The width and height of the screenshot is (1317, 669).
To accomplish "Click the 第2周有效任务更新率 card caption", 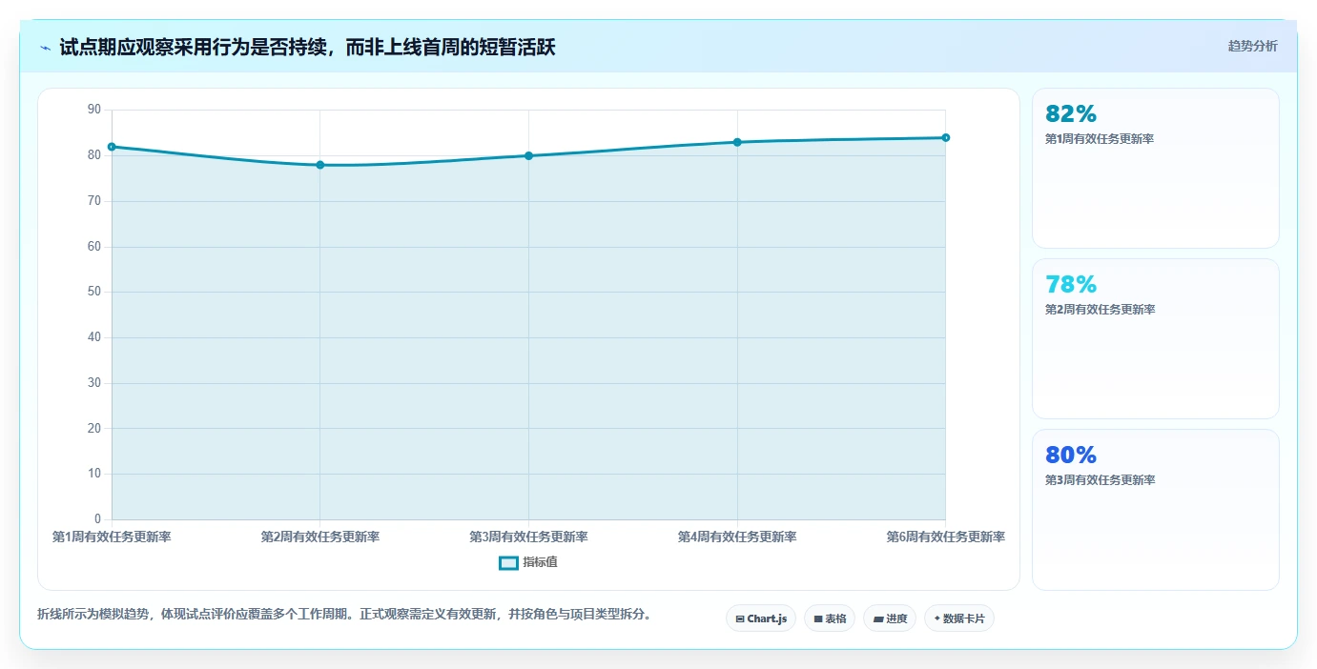I will tap(1100, 310).
